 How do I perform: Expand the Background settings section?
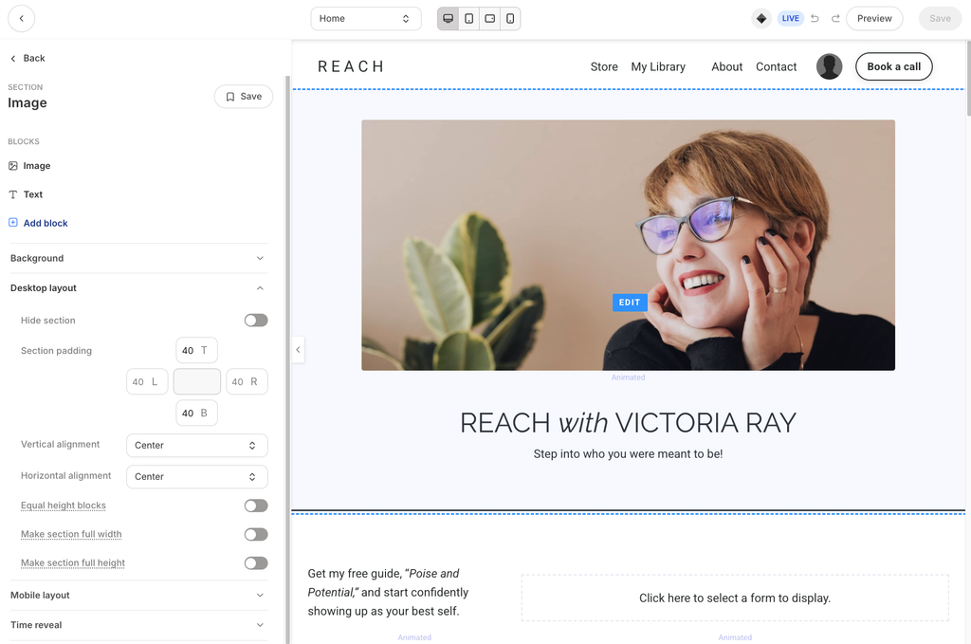coord(138,258)
